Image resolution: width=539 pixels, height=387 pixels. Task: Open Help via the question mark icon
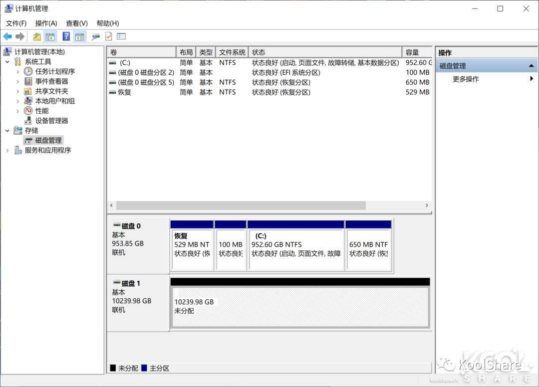click(x=66, y=36)
